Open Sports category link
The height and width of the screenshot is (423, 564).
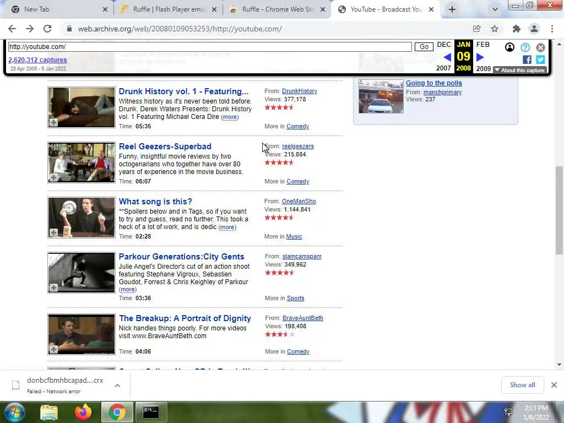[x=295, y=298]
